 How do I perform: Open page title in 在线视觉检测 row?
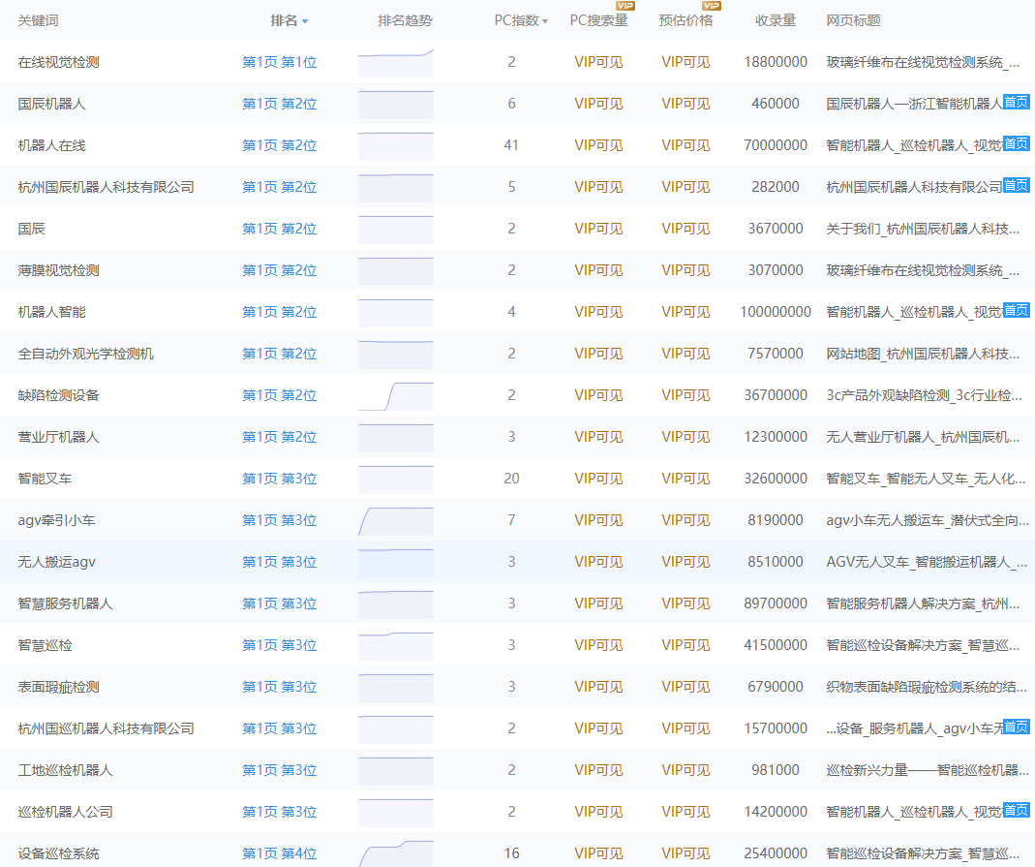click(x=923, y=62)
